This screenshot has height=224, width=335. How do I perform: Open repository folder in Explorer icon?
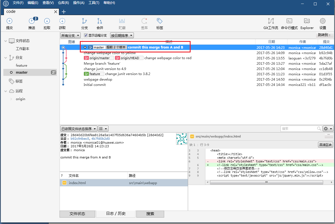pos(307,21)
